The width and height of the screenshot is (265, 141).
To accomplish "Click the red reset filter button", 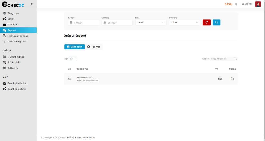I will (x=207, y=23).
